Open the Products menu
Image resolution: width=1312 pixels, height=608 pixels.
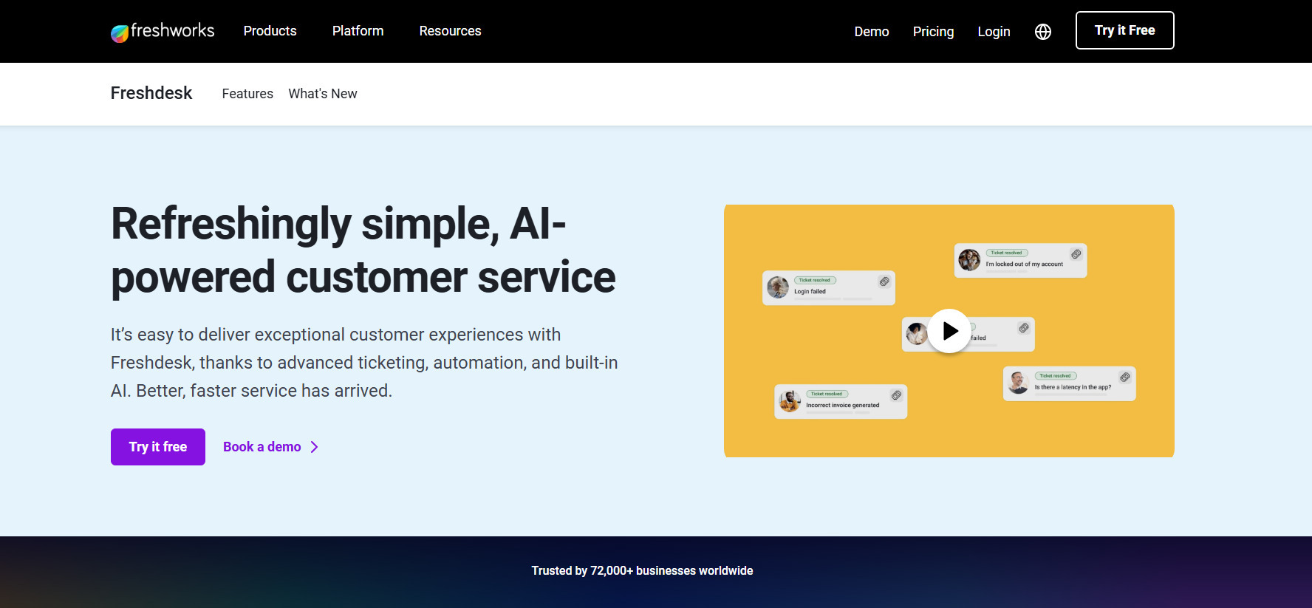coord(270,31)
